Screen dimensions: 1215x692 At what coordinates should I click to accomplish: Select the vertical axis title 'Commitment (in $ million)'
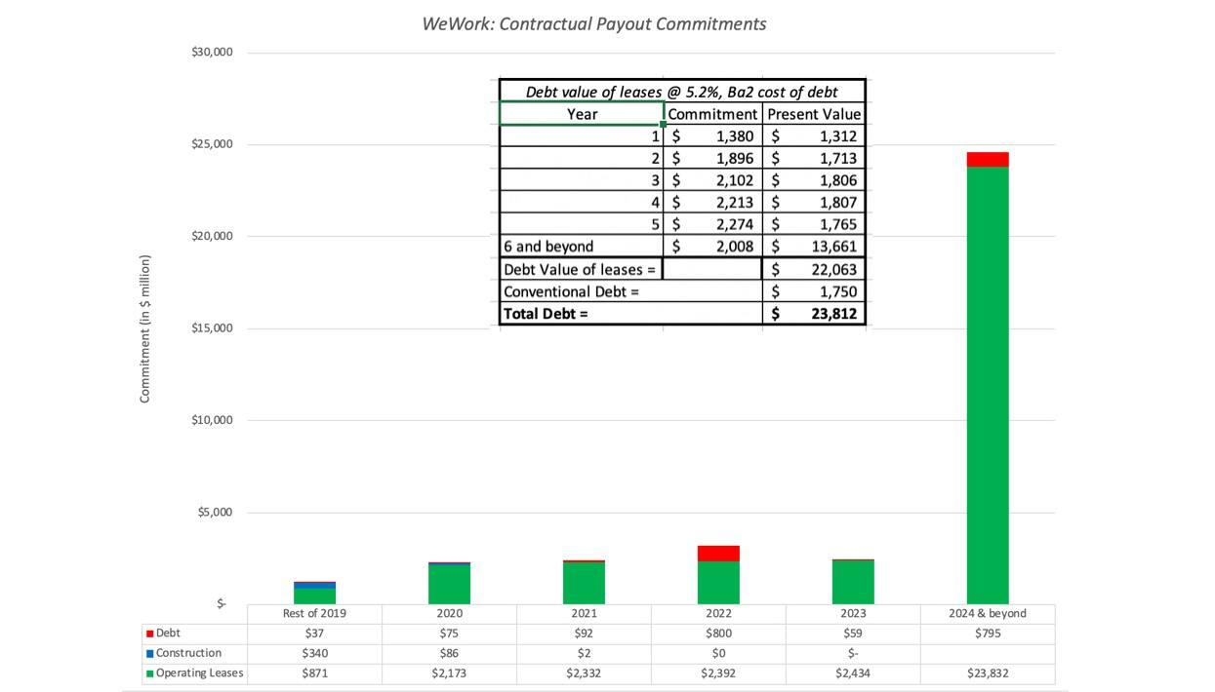click(145, 328)
